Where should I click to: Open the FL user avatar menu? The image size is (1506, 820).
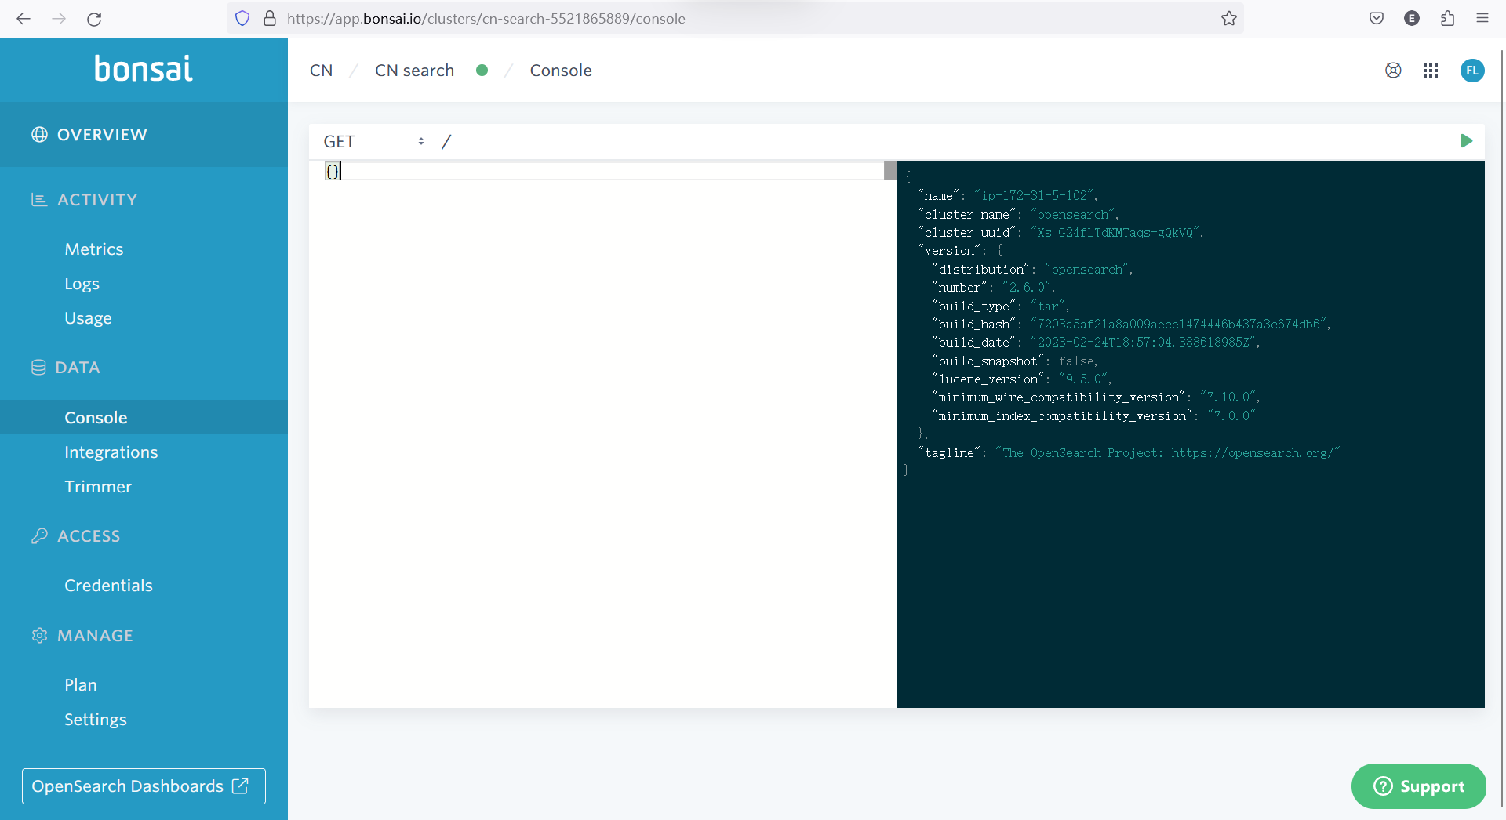pyautogui.click(x=1472, y=71)
